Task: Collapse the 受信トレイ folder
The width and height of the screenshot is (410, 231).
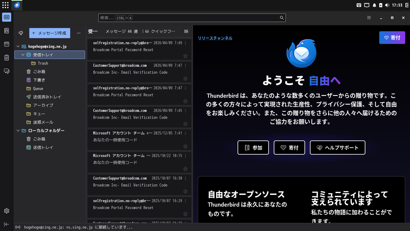Action: click(23, 55)
